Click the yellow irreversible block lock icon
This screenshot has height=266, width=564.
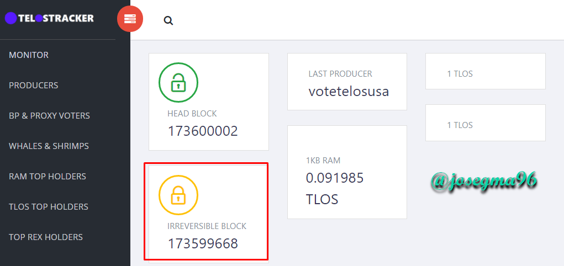click(178, 195)
